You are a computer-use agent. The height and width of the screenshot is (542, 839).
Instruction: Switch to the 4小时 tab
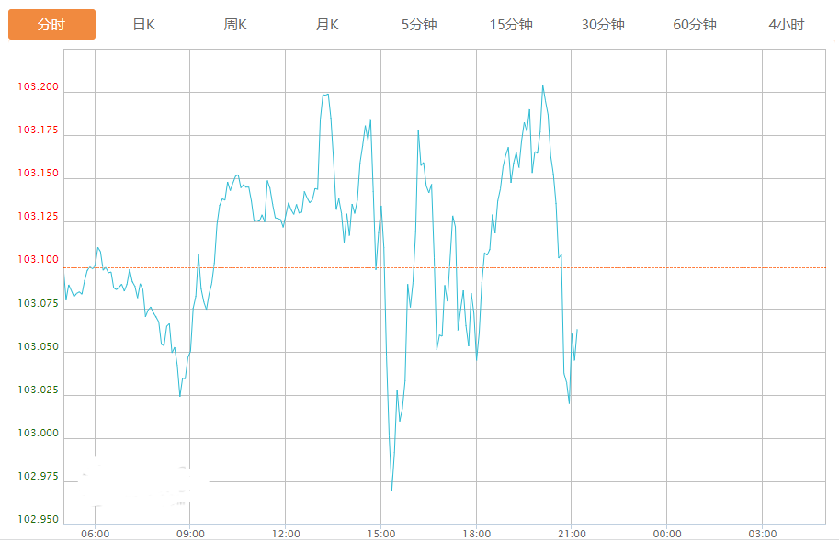tap(787, 25)
